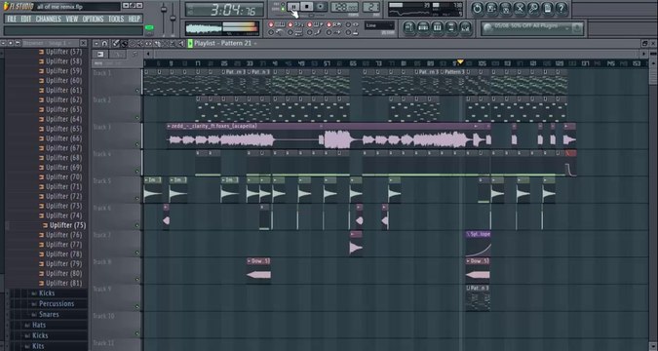
Task: Toggle the playlist snap magnet icon
Action: [104, 43]
